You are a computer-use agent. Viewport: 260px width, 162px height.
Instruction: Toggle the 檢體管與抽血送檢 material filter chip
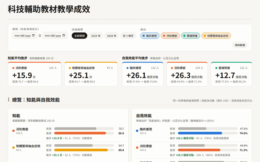click(216, 36)
